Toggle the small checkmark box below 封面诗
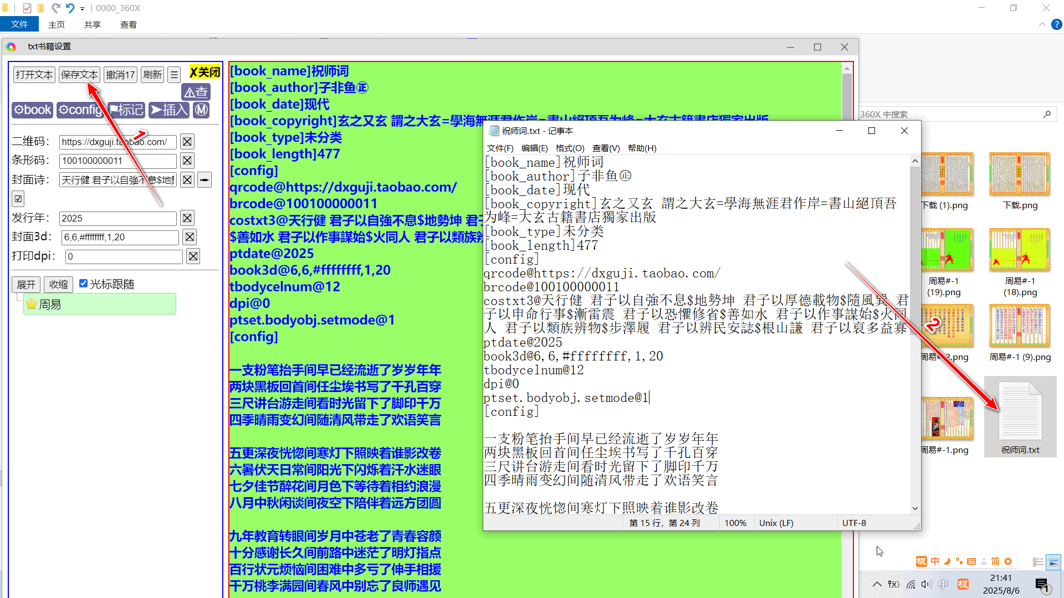The width and height of the screenshot is (1064, 598). [18, 199]
